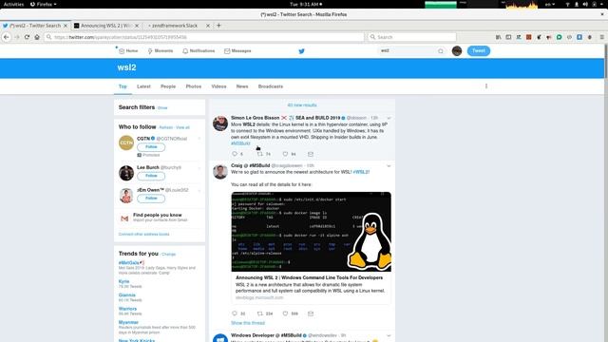The image size is (608, 342).
Task: Click the blue Tweet button
Action: coord(479,50)
